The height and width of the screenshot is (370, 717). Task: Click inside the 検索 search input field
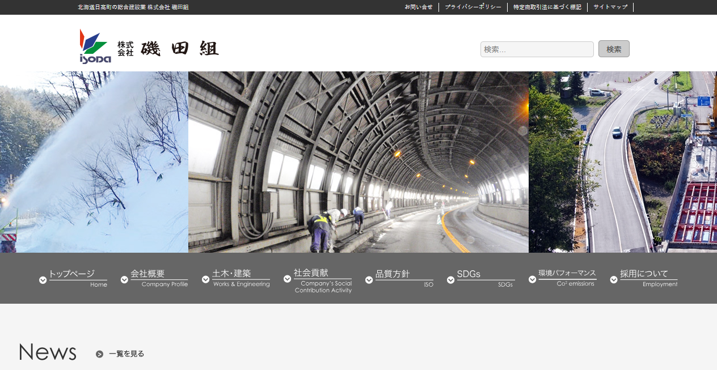coord(536,49)
